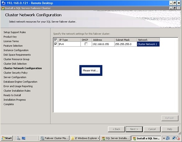Image resolution: width=182 pixels, height=142 pixels.
Task: Open Server Manager quick launch icon
Action: 18,138
